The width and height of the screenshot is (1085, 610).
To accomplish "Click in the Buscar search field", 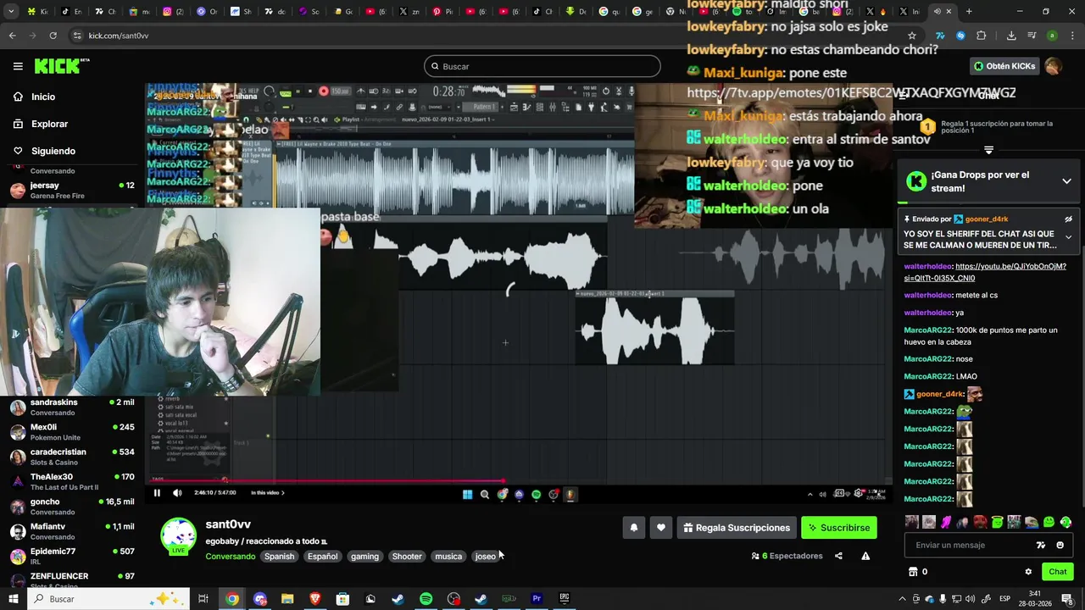I will [x=542, y=66].
